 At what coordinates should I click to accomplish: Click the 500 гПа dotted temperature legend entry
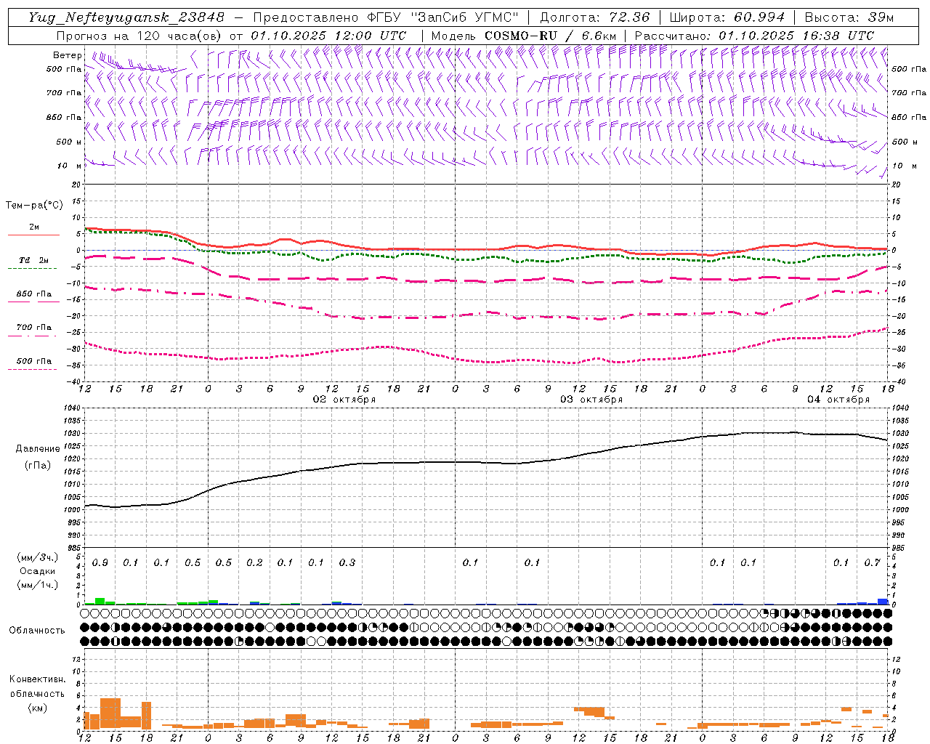[x=34, y=361]
